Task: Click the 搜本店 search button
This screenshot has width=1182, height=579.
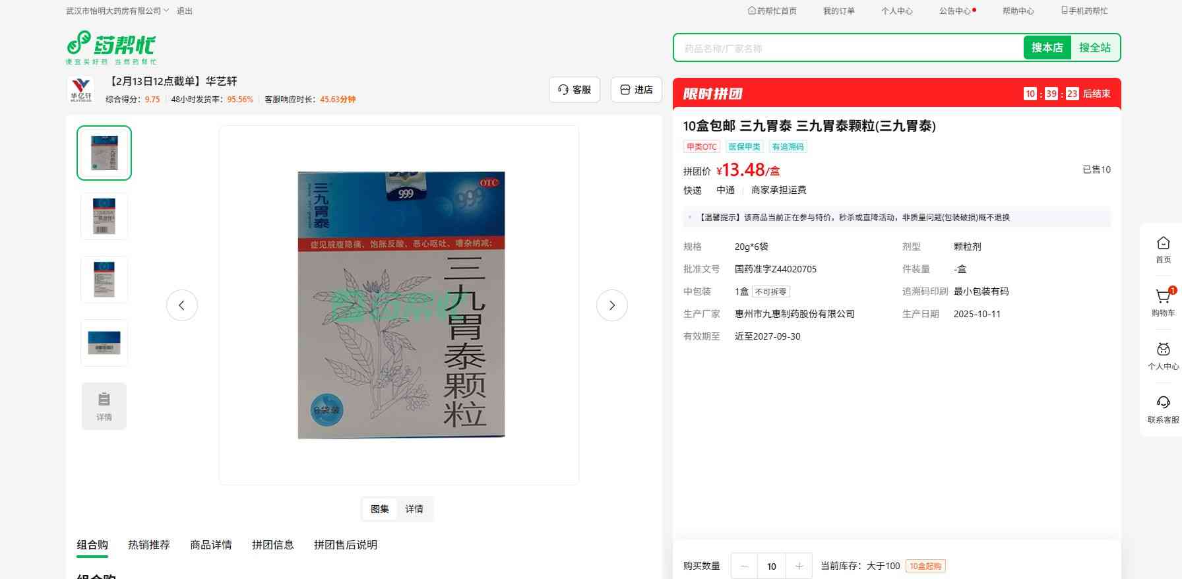Action: [1047, 47]
